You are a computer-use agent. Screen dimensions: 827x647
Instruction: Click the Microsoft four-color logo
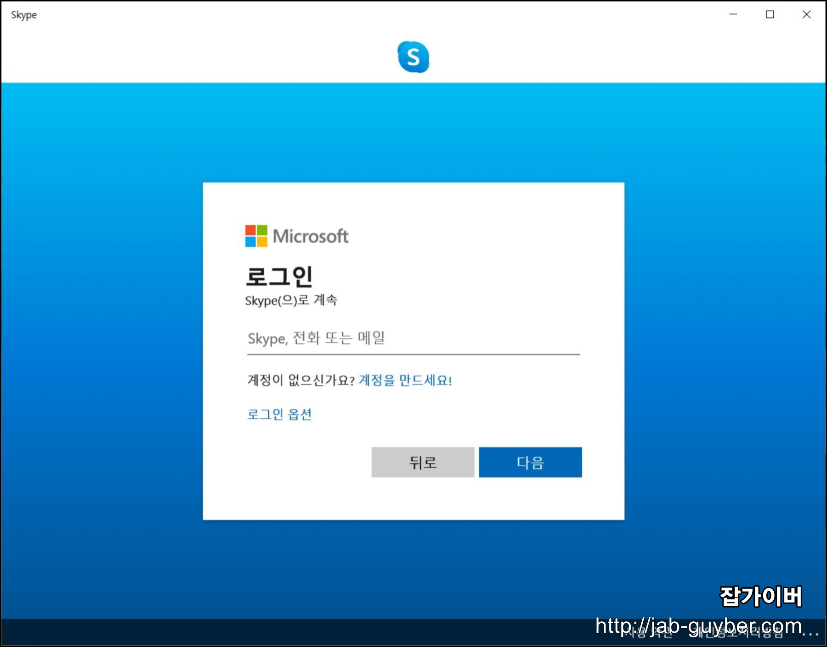(x=256, y=236)
